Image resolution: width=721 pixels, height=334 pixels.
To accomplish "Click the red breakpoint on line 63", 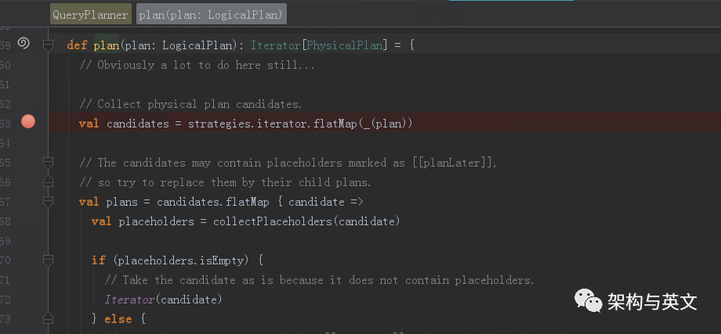I will pos(28,121).
